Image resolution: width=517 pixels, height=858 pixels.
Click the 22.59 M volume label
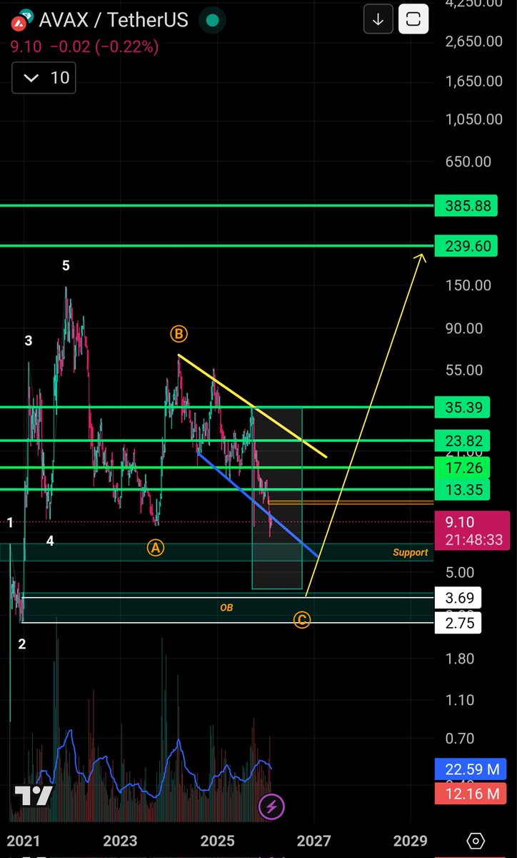(x=471, y=769)
